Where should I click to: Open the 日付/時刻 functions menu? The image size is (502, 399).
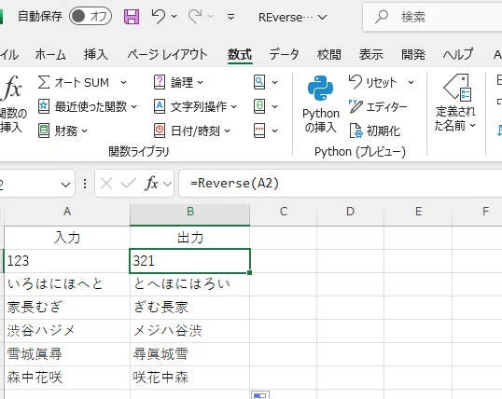192,131
